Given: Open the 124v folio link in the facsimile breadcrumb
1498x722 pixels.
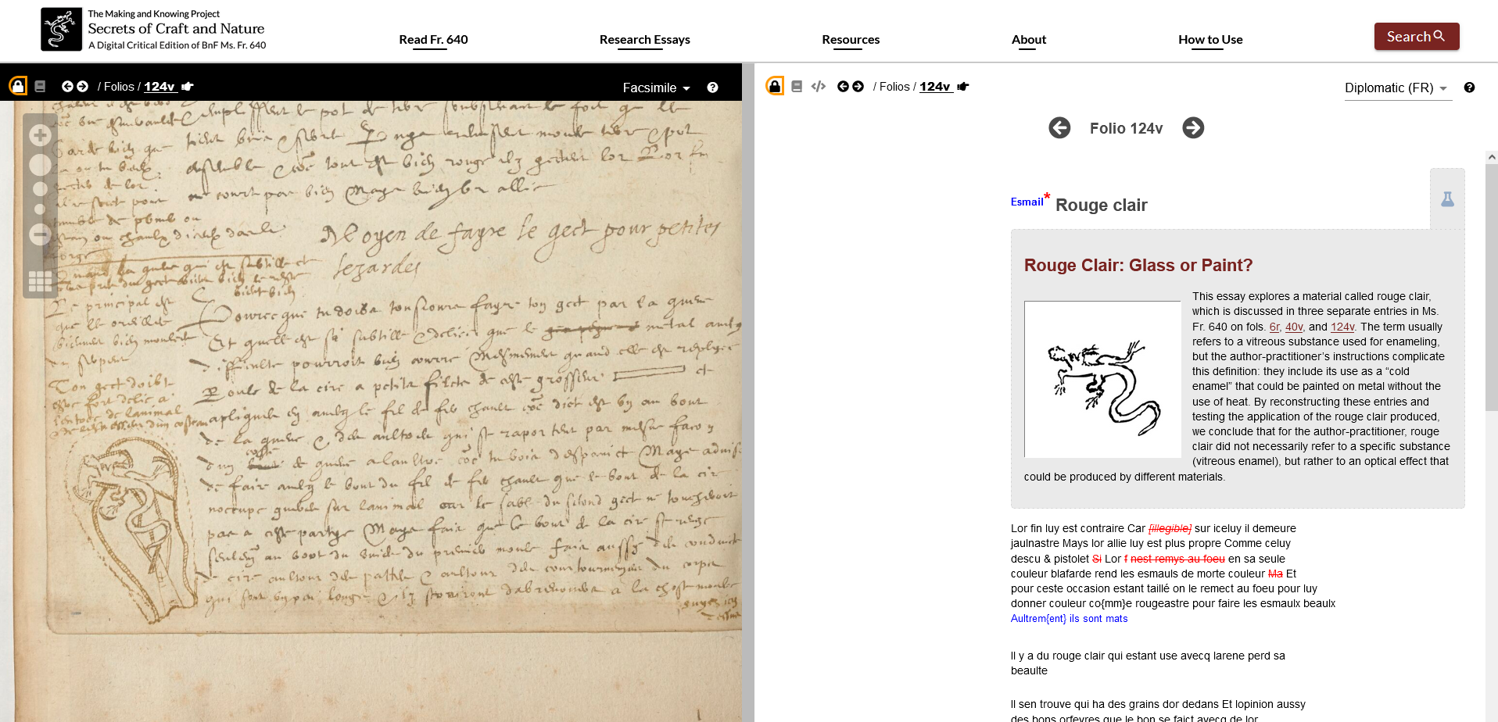Looking at the screenshot, I should point(159,87).
